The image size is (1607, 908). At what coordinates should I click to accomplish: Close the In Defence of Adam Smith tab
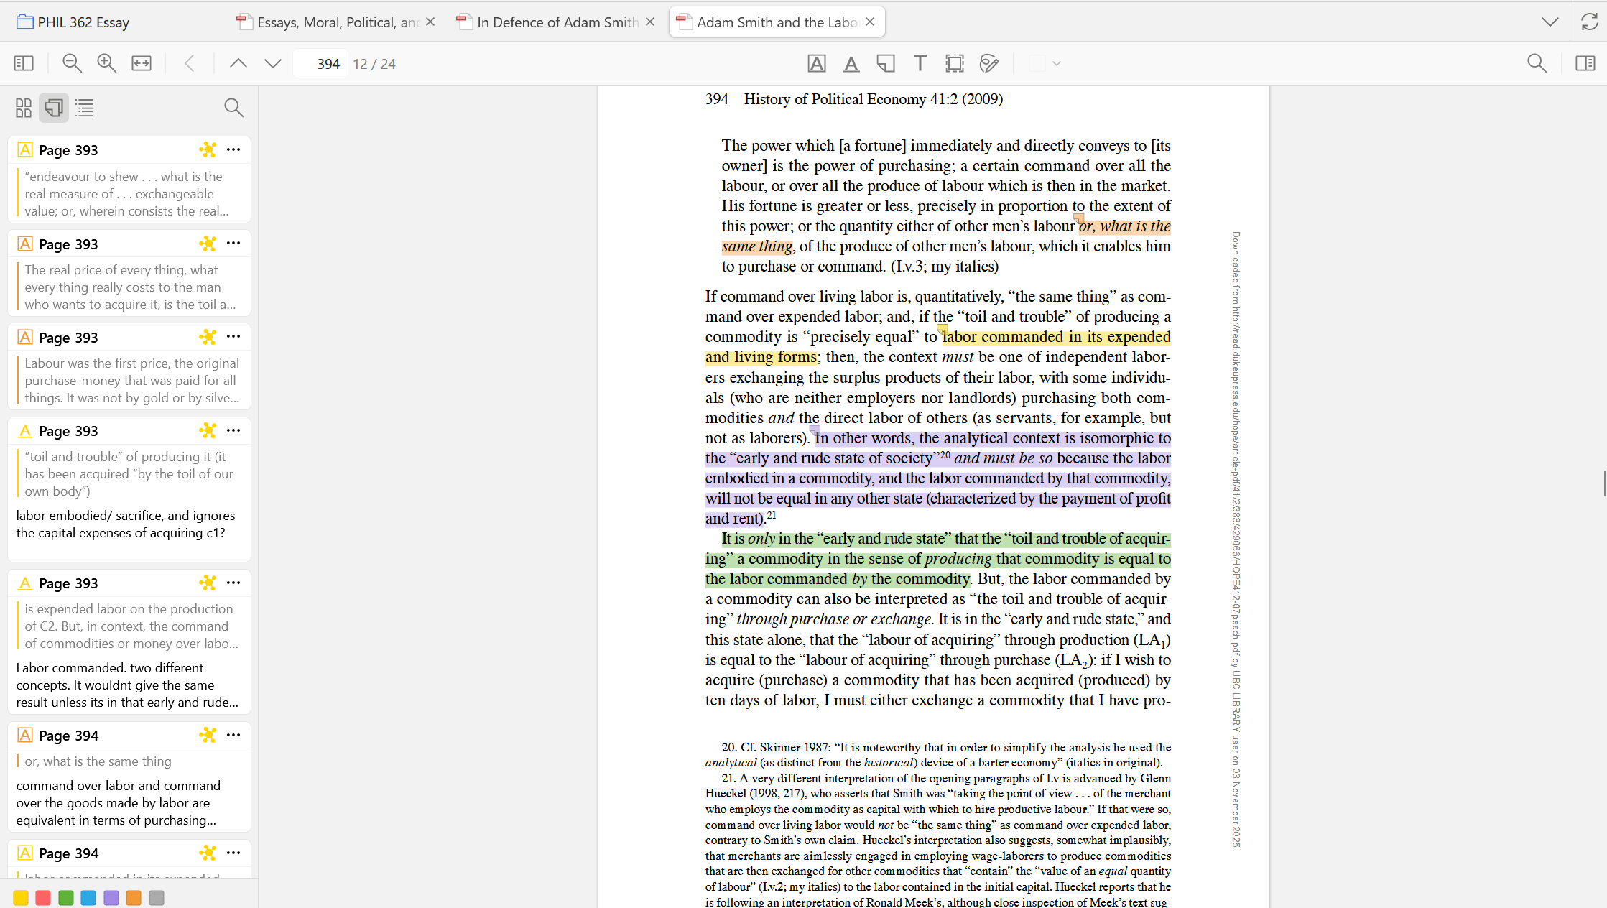click(x=650, y=22)
